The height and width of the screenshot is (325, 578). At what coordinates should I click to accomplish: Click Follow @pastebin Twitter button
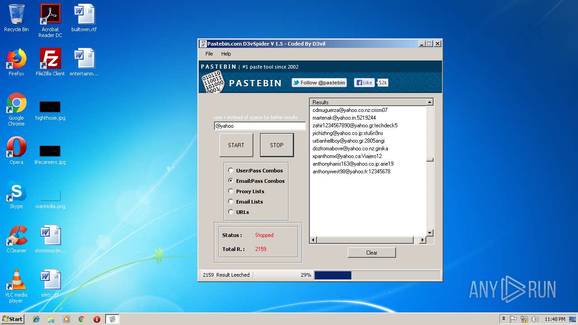(x=319, y=83)
